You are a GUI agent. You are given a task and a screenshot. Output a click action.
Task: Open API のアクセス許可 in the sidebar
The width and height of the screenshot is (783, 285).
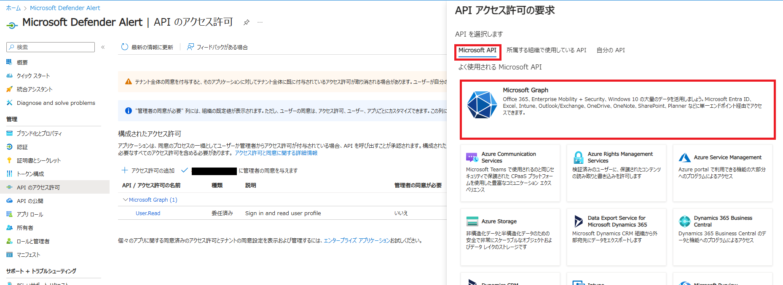coord(55,187)
